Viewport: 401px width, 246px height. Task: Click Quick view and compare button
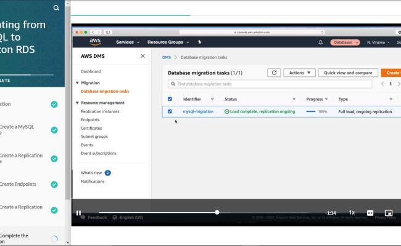coord(348,73)
